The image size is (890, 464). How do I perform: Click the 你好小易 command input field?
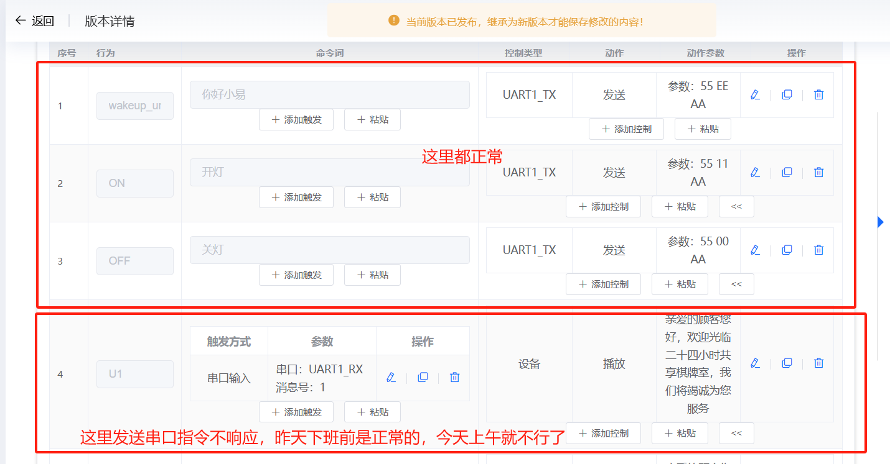[329, 94]
